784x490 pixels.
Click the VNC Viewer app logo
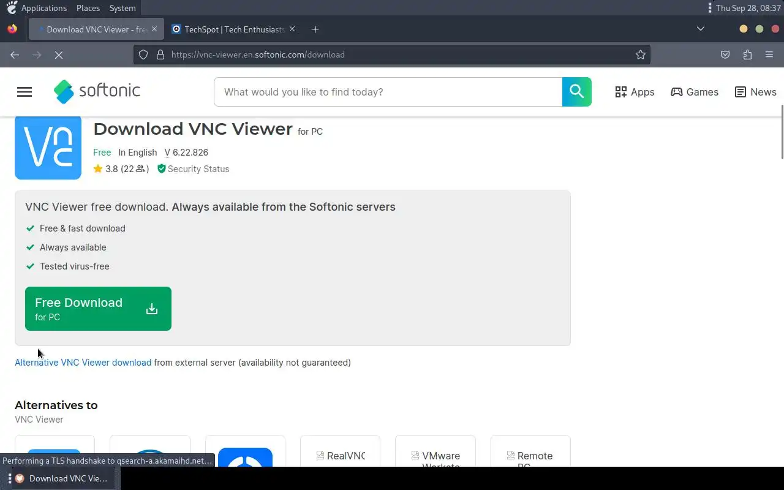pos(48,147)
